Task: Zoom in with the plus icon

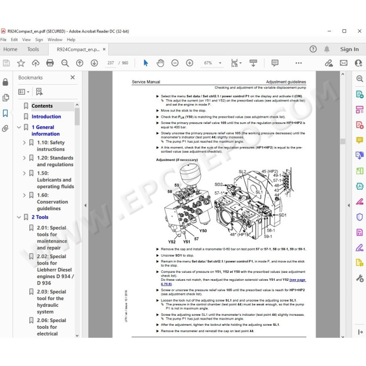Action: pyautogui.click(x=189, y=63)
